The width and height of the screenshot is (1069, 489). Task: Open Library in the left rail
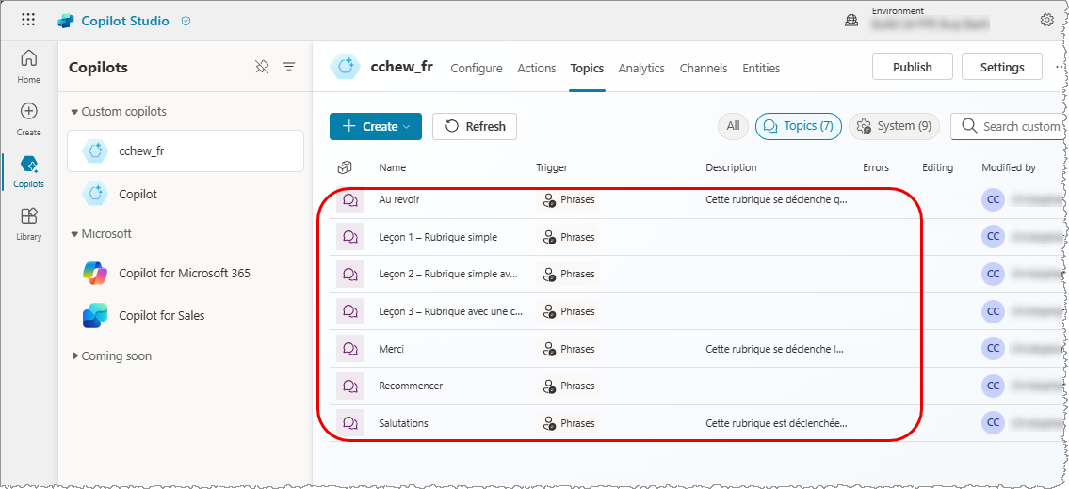click(28, 225)
